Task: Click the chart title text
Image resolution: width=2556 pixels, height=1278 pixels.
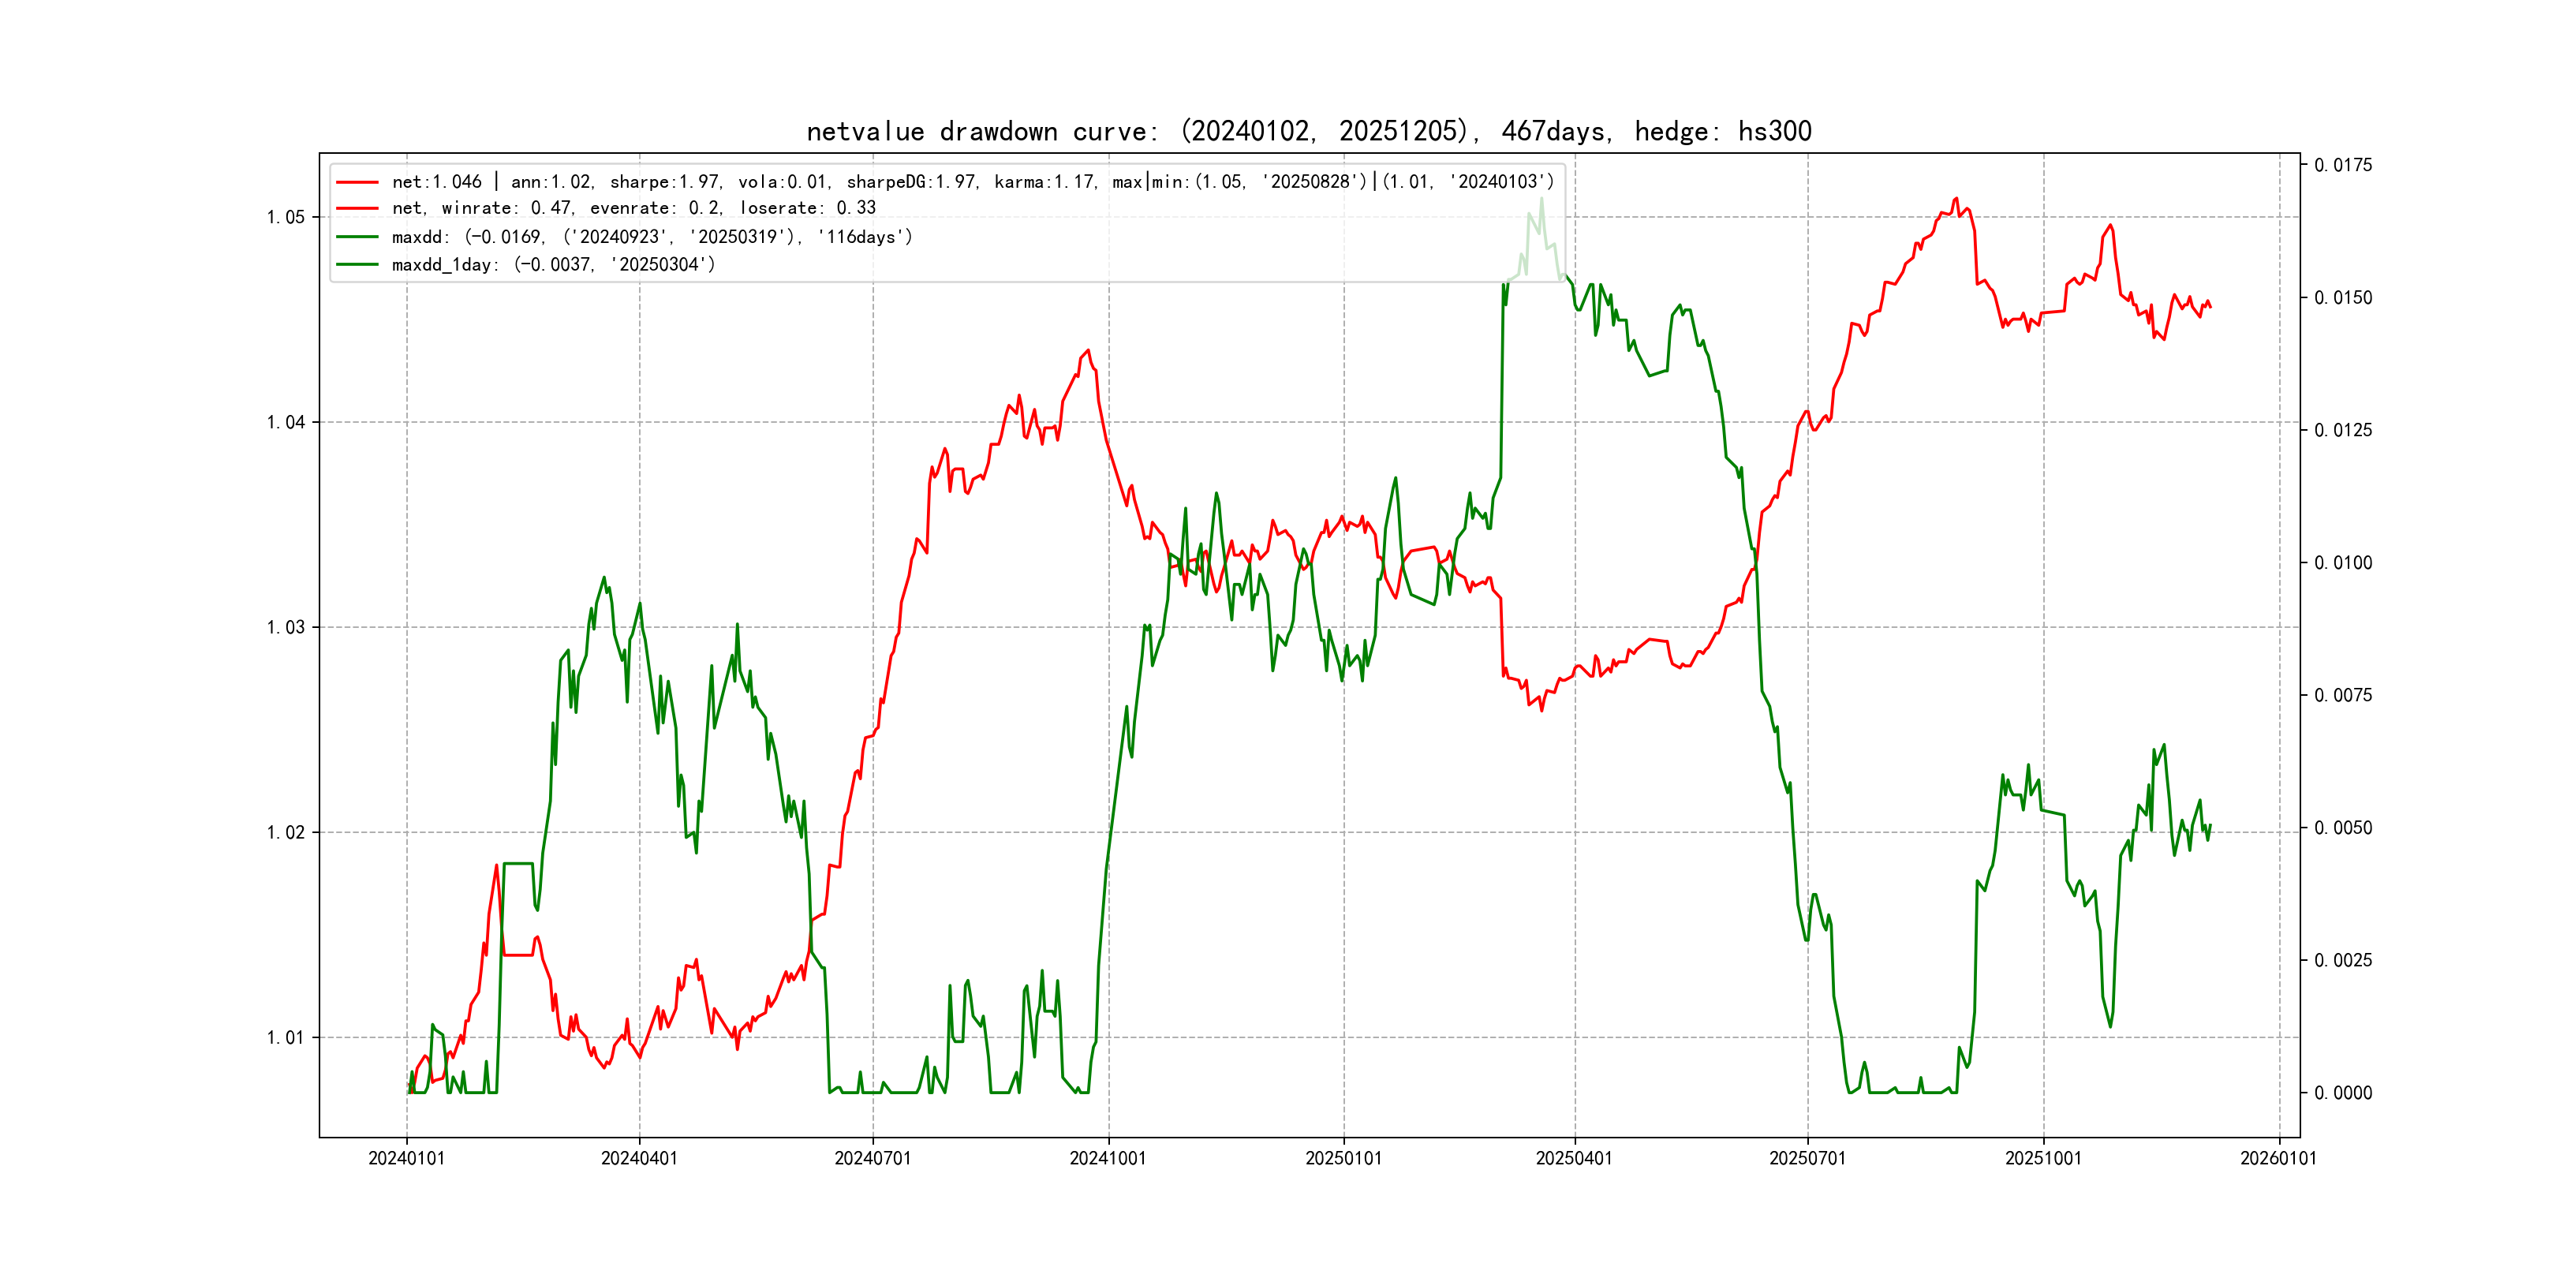Action: (x=1308, y=131)
